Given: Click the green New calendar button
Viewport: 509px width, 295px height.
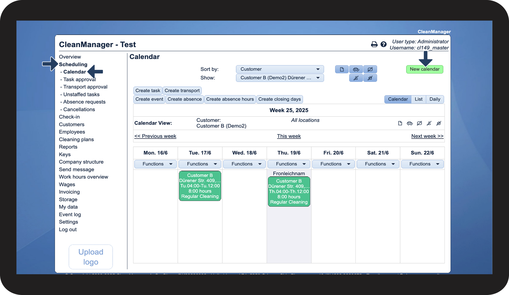Looking at the screenshot, I should pos(425,69).
